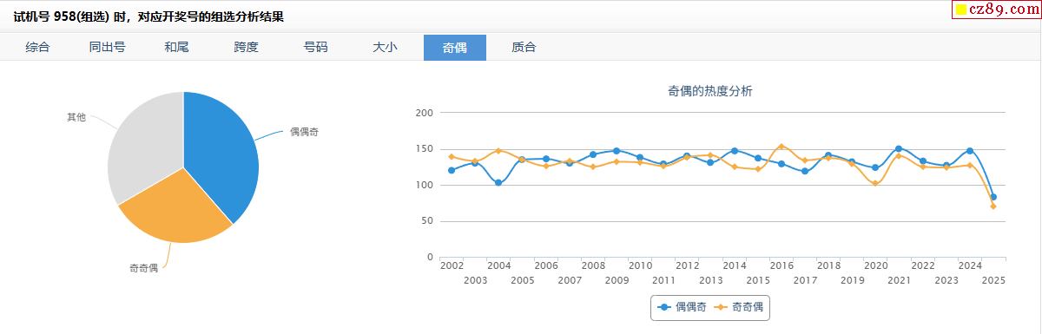Switch to the 同出号 tab
Image resolution: width=1042 pixels, height=334 pixels.
(x=108, y=48)
